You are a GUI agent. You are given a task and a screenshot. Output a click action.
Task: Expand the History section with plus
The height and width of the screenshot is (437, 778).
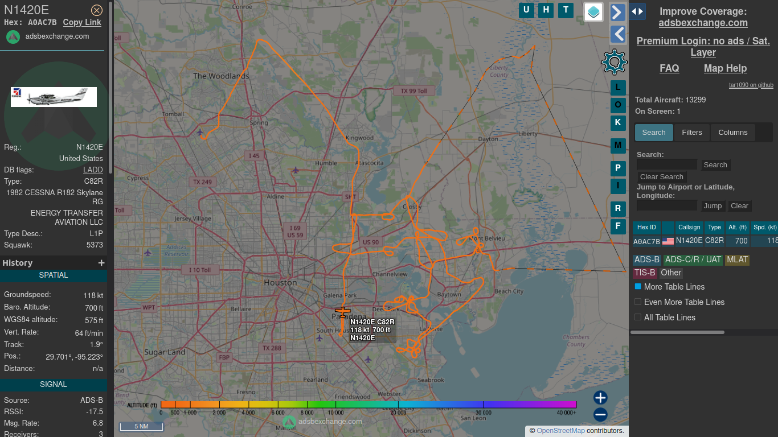click(101, 263)
